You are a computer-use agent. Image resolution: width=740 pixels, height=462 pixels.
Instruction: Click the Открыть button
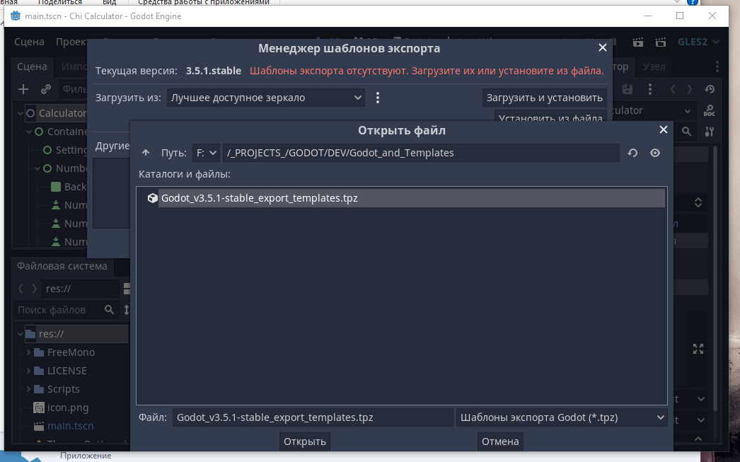[305, 441]
